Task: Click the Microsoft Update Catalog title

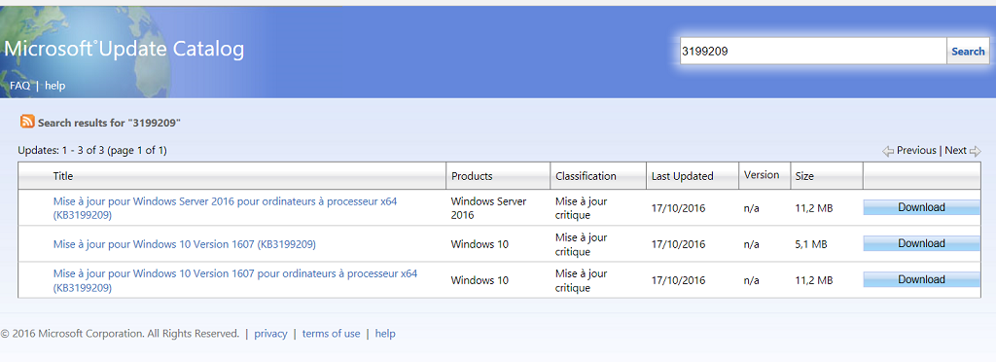Action: [x=124, y=49]
